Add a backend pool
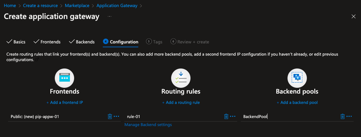This screenshot has width=361, height=137. point(297,103)
